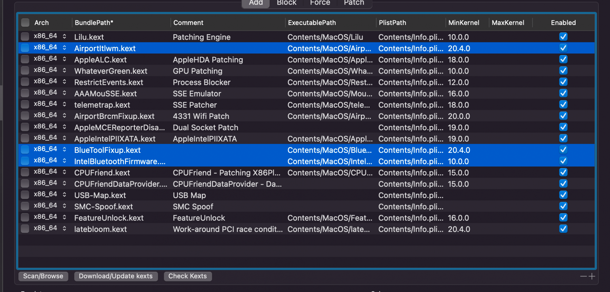610x292 pixels.
Task: Toggle Enabled for latebloom.kext
Action: pyautogui.click(x=563, y=229)
